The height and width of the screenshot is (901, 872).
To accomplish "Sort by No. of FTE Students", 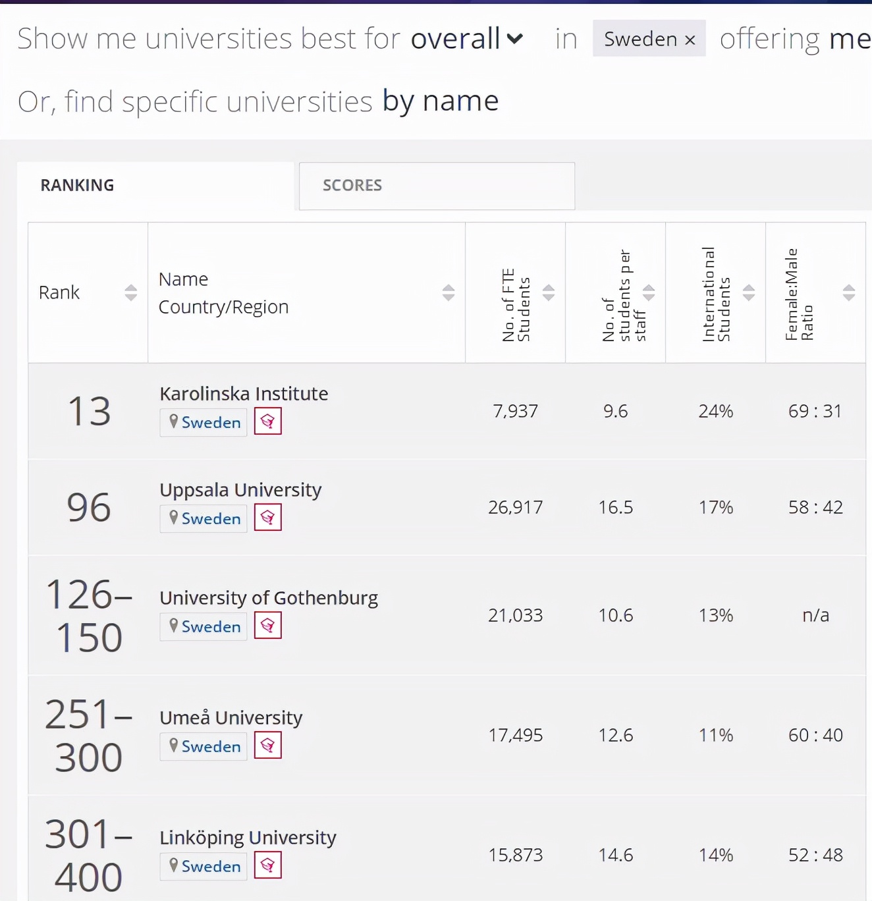I will point(549,292).
